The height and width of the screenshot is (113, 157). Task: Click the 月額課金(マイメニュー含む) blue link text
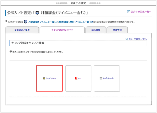coord(43,22)
